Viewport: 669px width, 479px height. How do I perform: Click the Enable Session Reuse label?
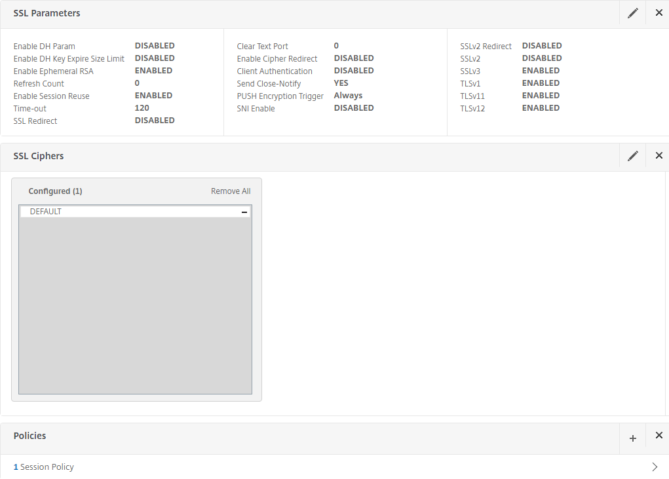(x=51, y=96)
